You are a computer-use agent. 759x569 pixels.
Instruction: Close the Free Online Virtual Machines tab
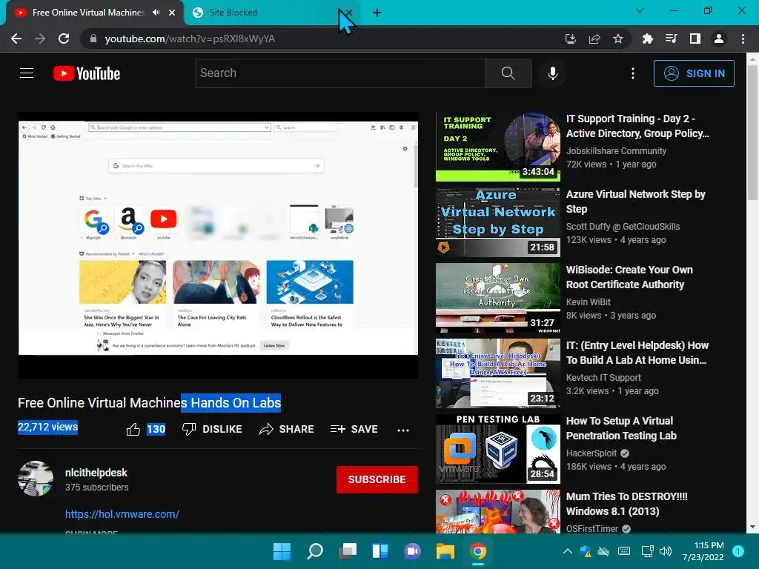click(x=172, y=13)
